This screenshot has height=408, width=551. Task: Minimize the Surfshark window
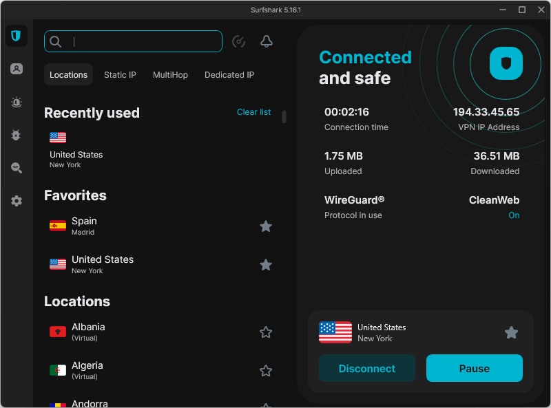click(x=503, y=10)
